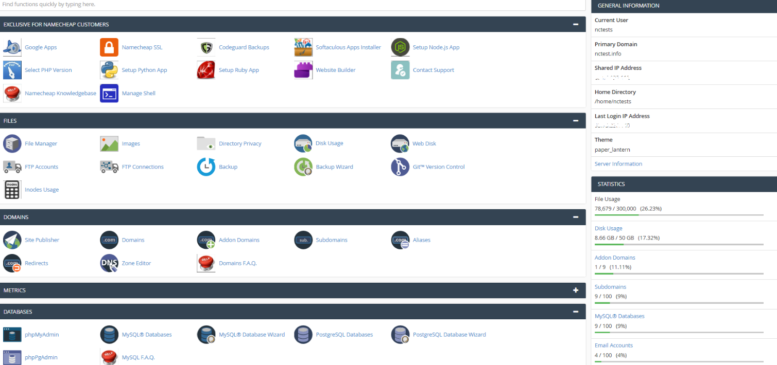The image size is (777, 365).
Task: Focus the Find functions search field
Action: point(292,5)
